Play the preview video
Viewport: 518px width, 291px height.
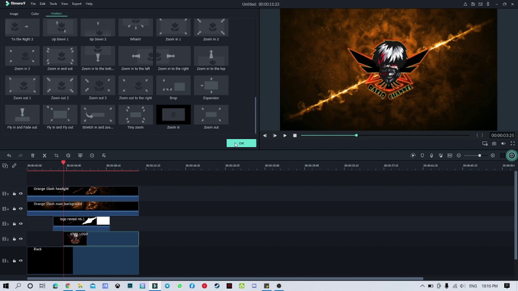[x=285, y=135]
